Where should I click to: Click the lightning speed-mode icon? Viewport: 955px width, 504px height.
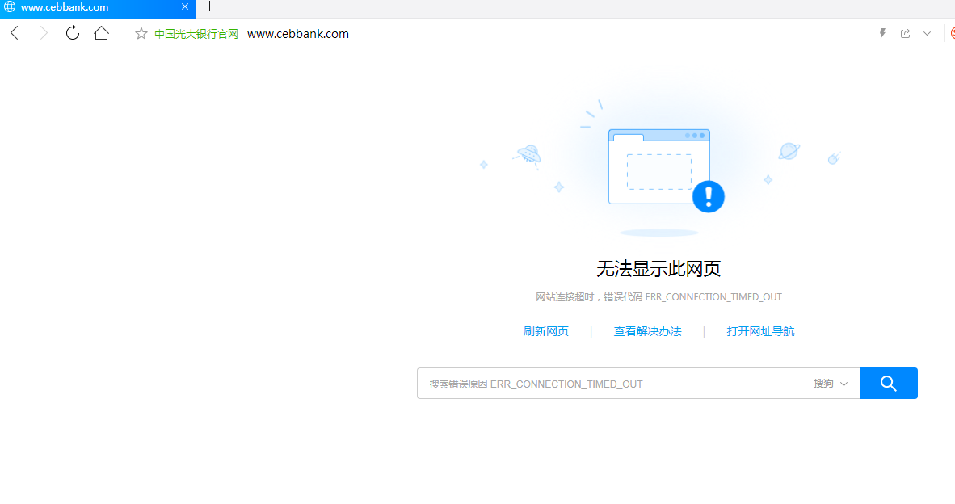[882, 33]
